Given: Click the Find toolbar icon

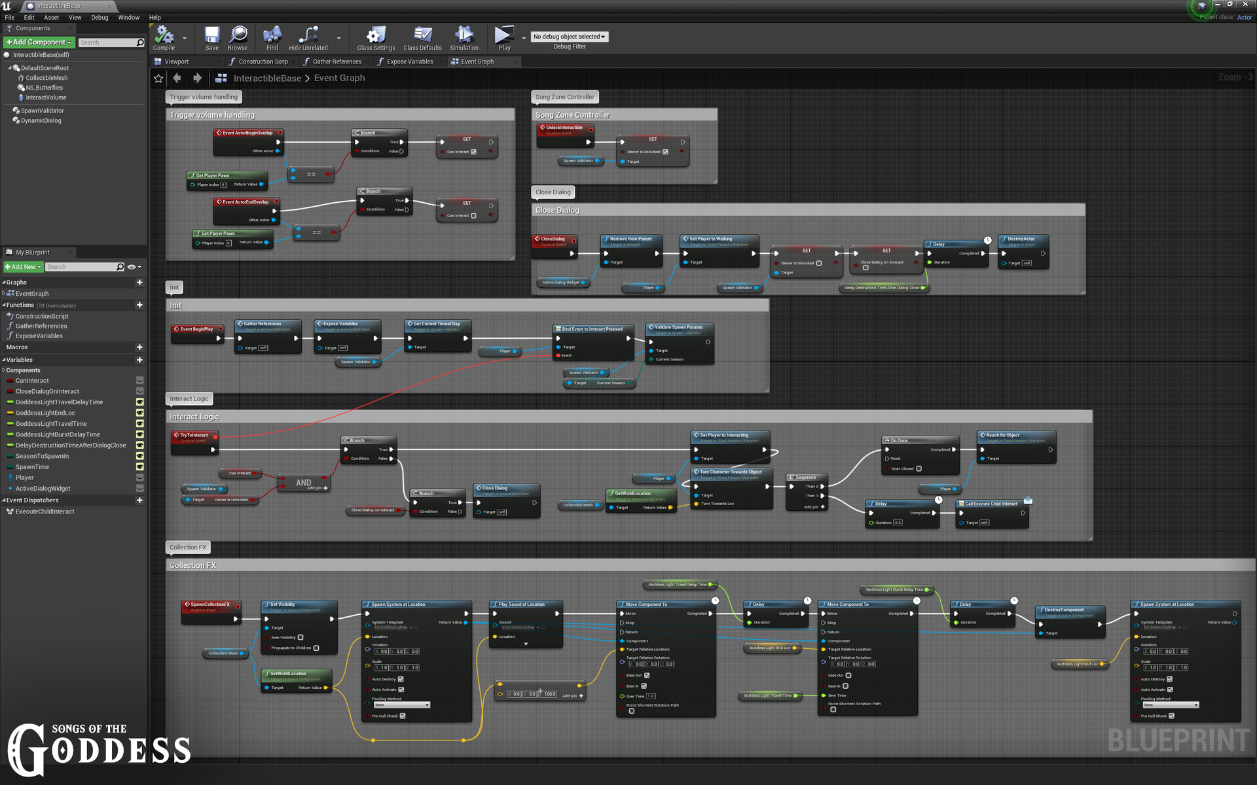Looking at the screenshot, I should pyautogui.click(x=272, y=35).
